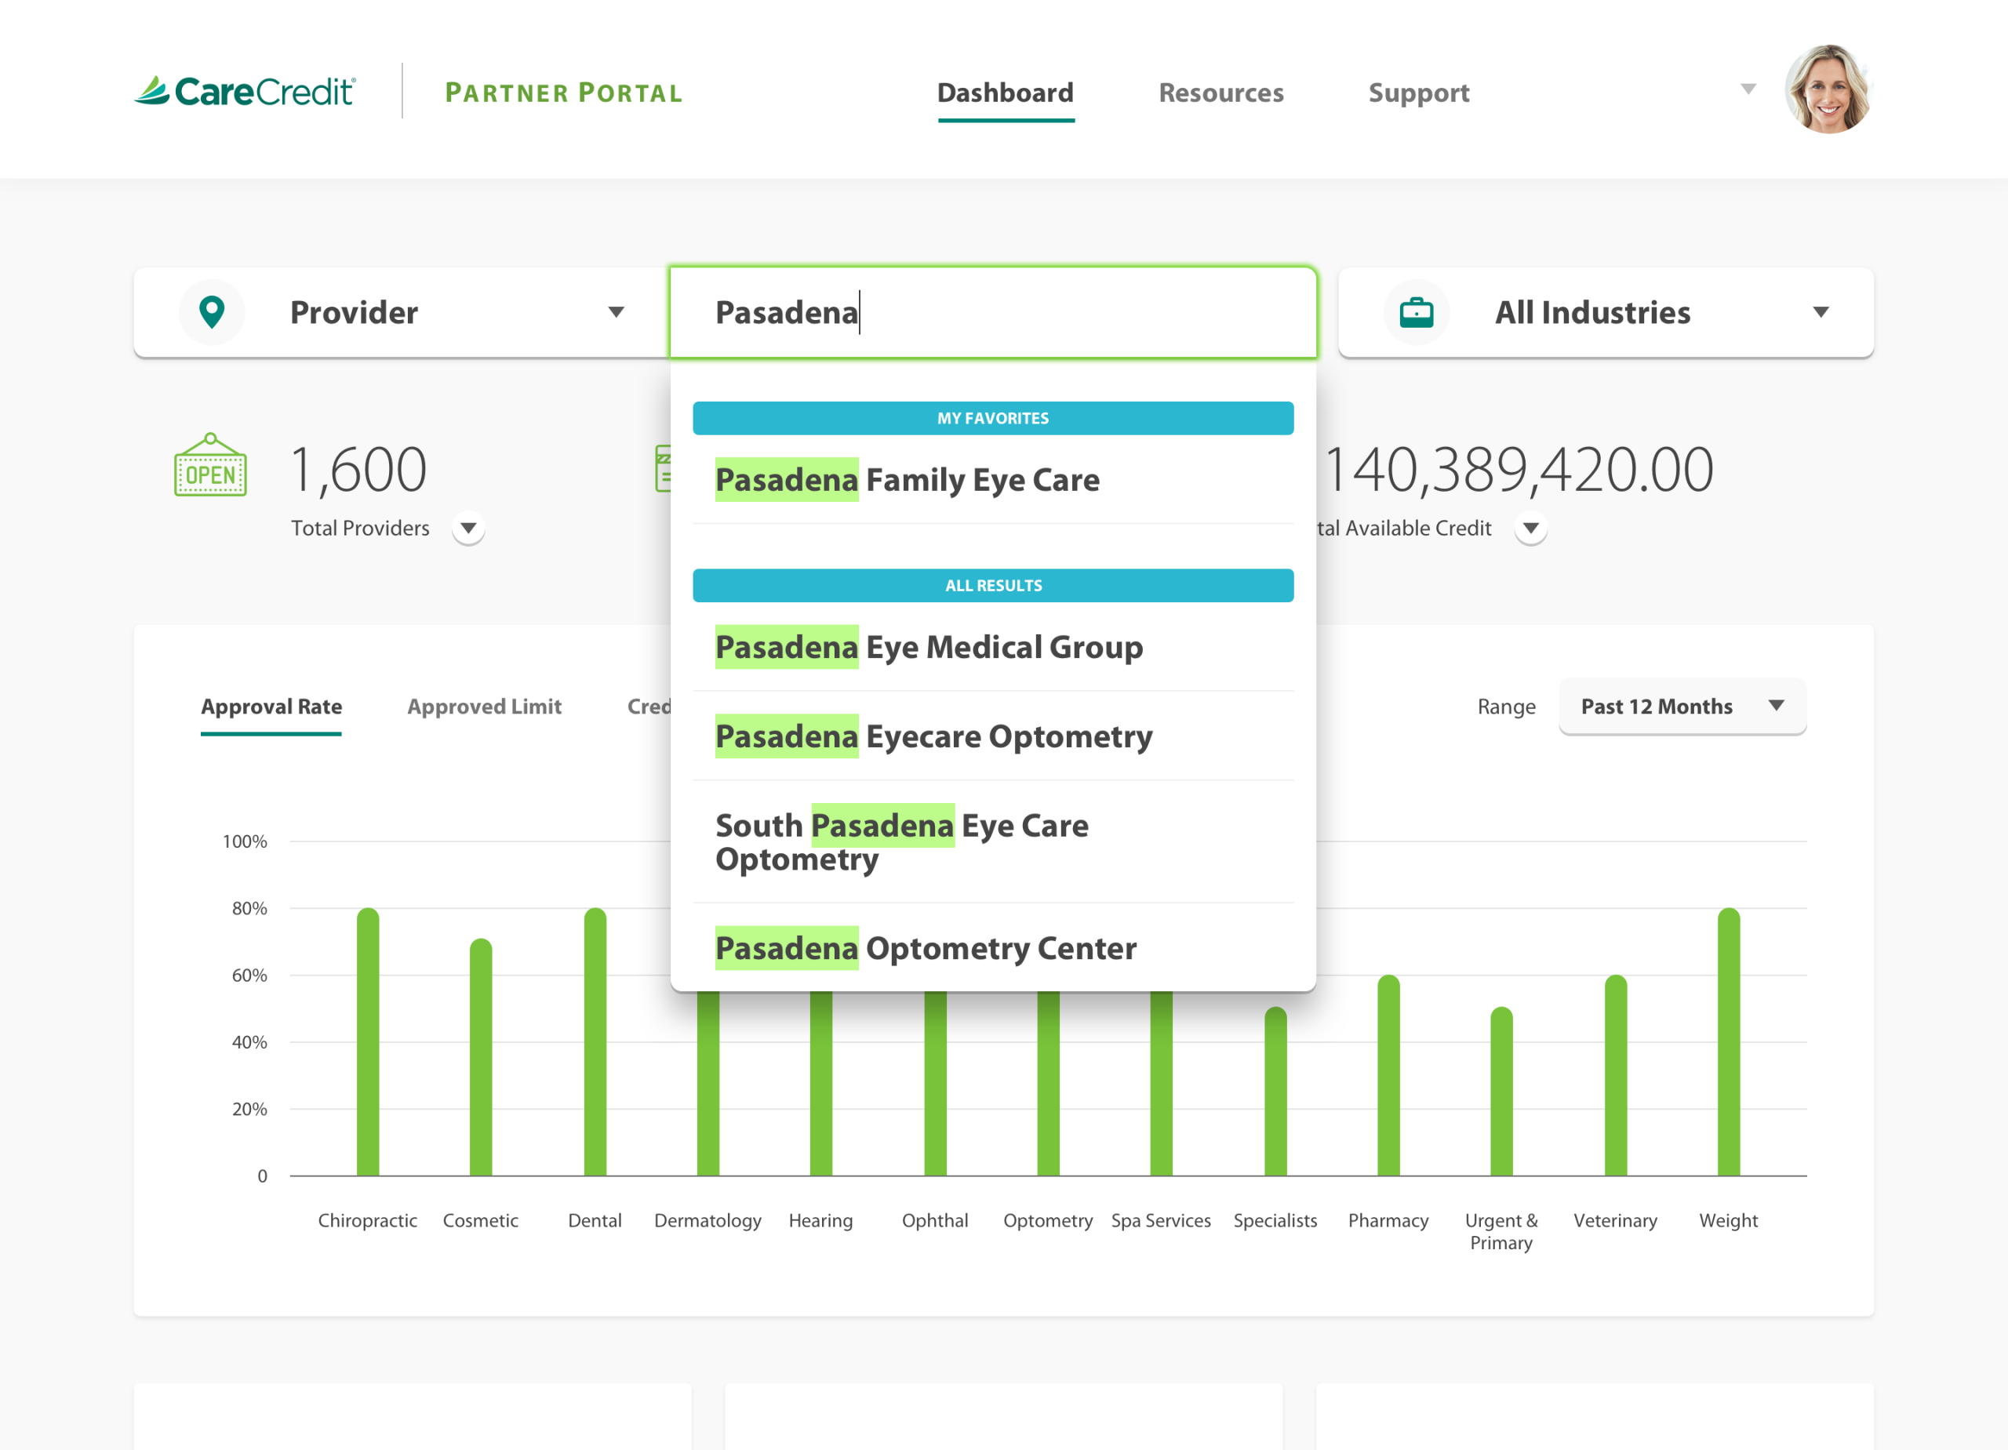Expand the account menu arrow beside avatar
Image resolution: width=2008 pixels, height=1450 pixels.
coord(1748,89)
